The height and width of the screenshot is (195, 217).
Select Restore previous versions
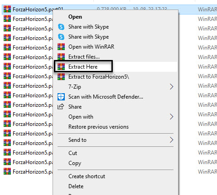(98, 127)
